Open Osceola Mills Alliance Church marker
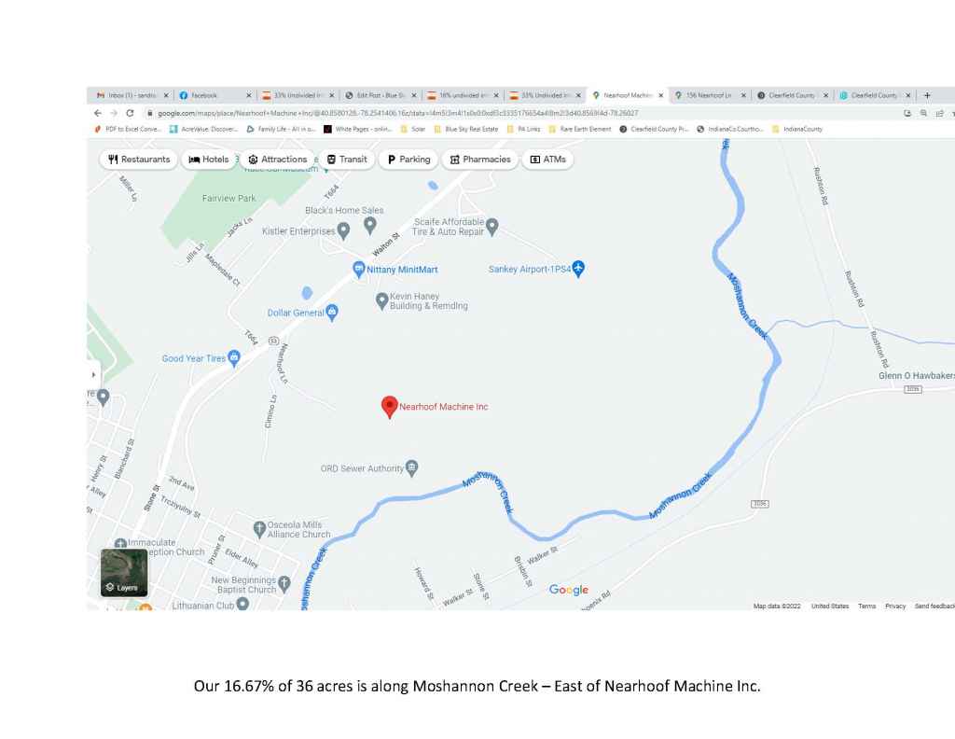955x739 pixels. (260, 528)
